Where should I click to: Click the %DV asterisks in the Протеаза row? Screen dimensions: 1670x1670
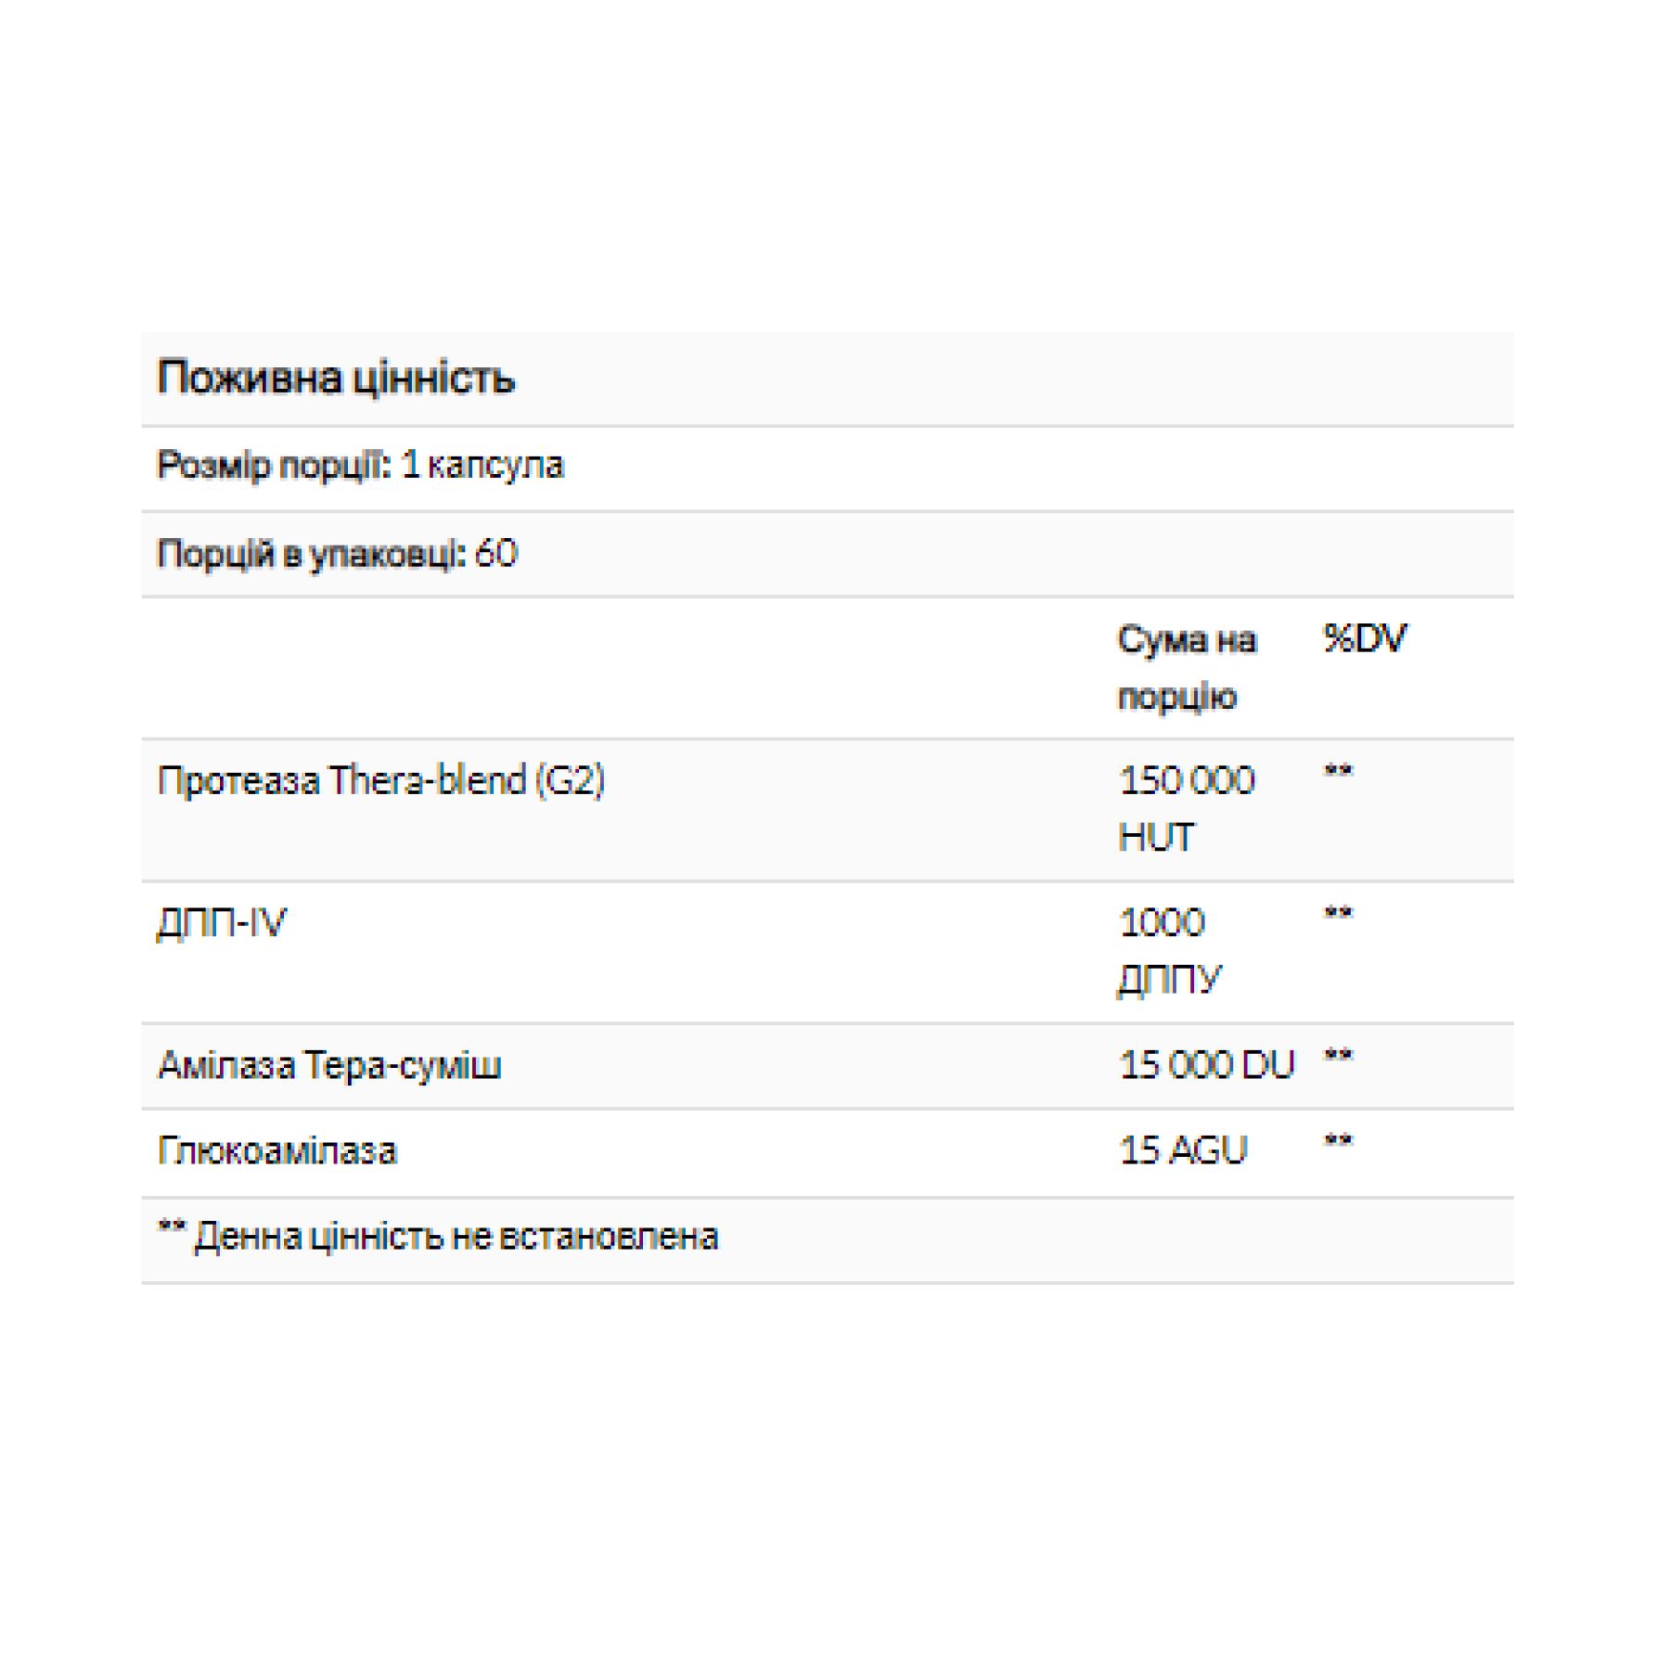pyautogui.click(x=1338, y=772)
